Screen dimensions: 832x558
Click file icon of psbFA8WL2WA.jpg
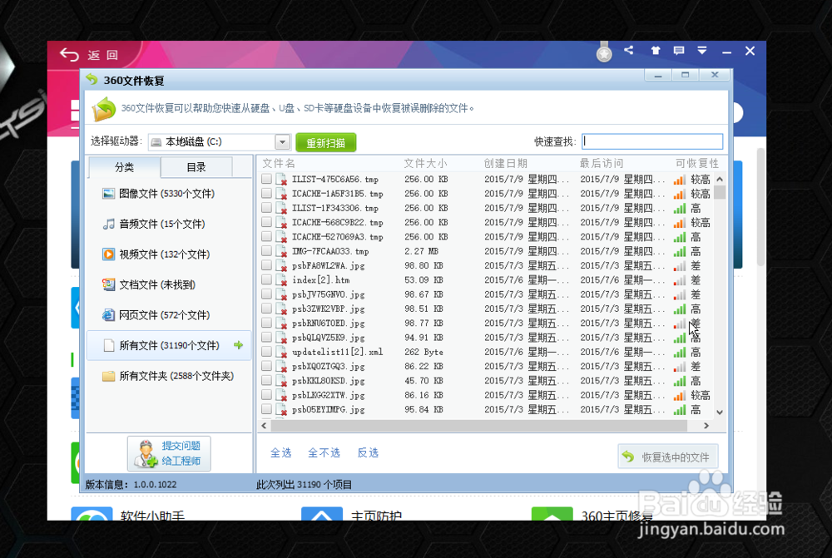point(282,266)
